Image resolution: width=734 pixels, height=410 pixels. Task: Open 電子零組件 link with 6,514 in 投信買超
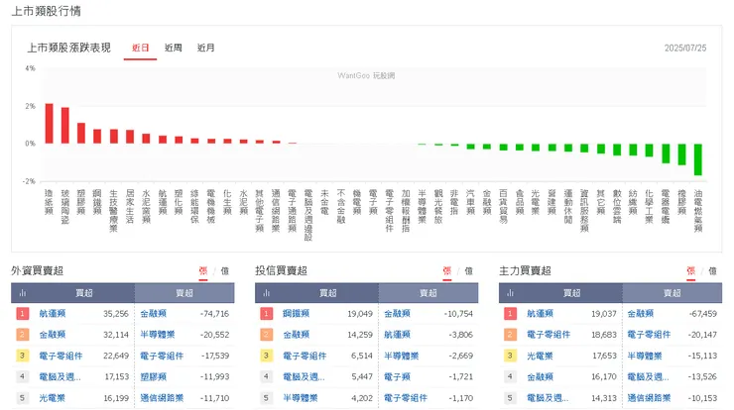pos(305,356)
